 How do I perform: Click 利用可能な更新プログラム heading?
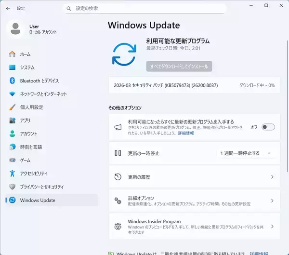point(178,41)
